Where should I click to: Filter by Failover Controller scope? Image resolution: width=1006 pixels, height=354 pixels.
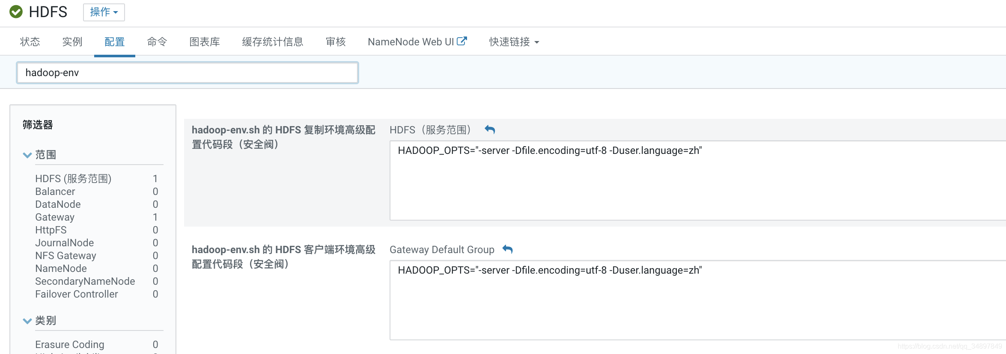click(77, 294)
